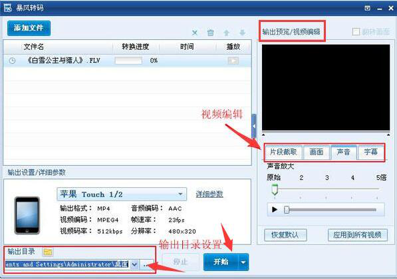Image resolution: width=397 pixels, height=279 pixels.
Task: Play the preview with the play button
Action: point(275,210)
